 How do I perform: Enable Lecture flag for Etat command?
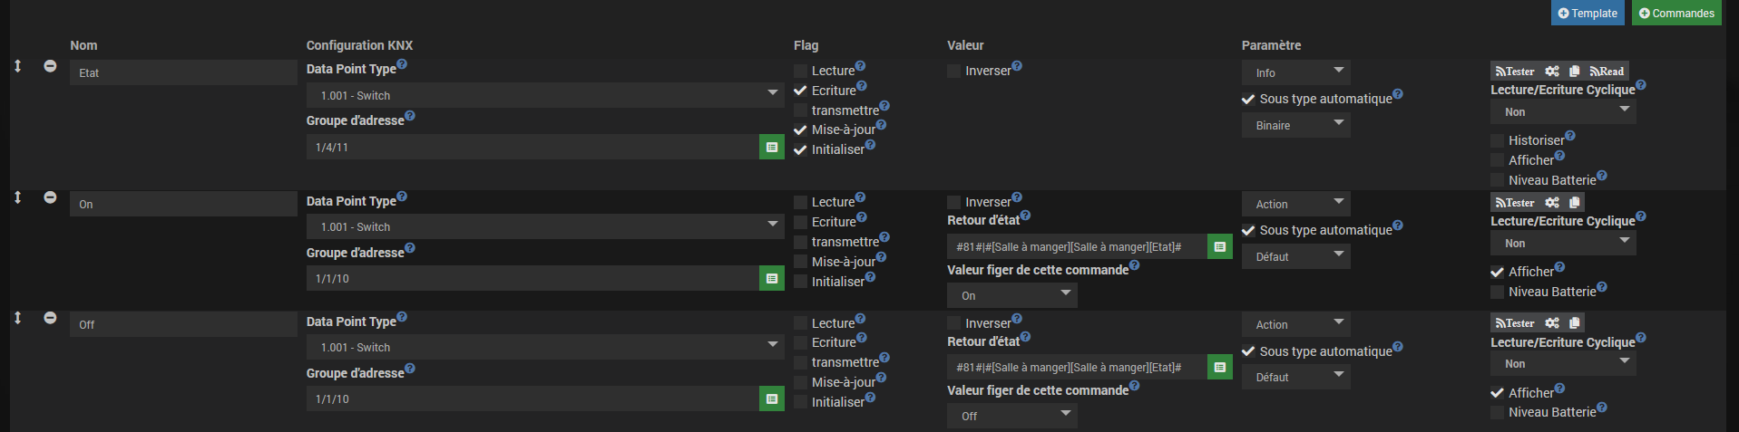point(800,71)
